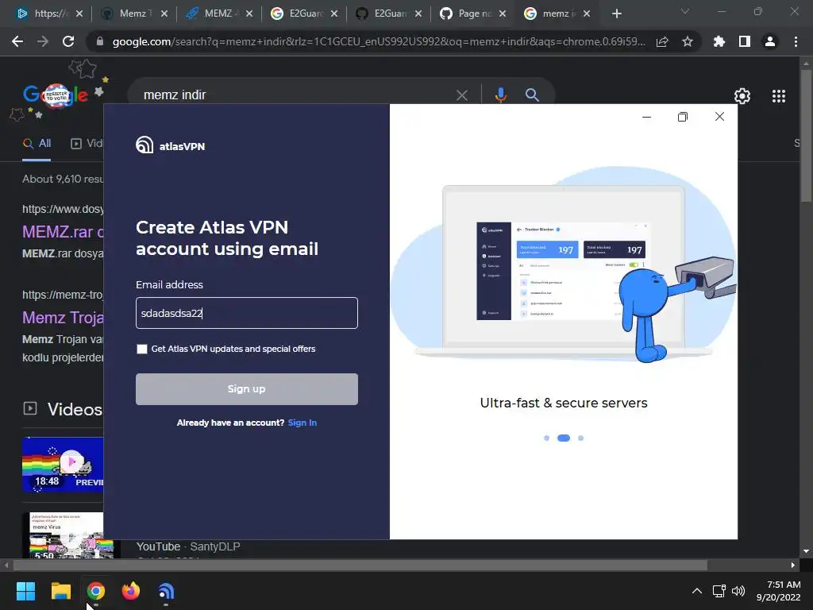Click the vertical page scrollbar thumb
Viewport: 813px width, 610px height.
806,135
